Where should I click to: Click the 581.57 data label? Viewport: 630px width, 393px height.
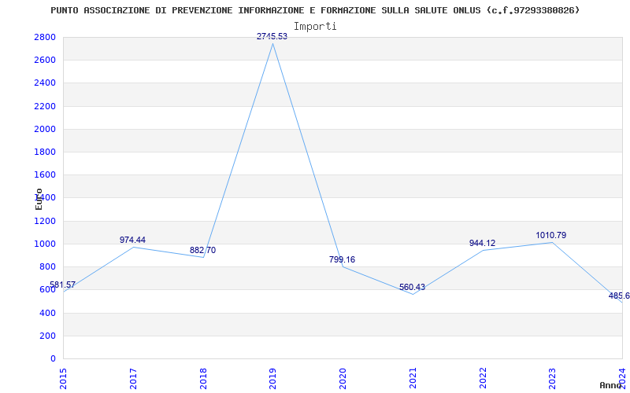pyautogui.click(x=63, y=285)
